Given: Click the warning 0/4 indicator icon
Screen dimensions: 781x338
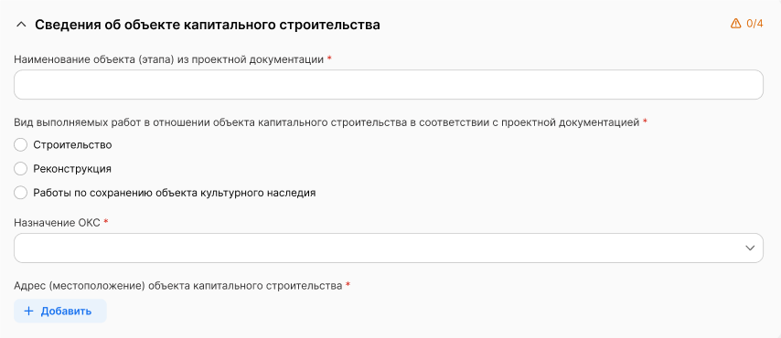Looking at the screenshot, I should click(x=735, y=24).
